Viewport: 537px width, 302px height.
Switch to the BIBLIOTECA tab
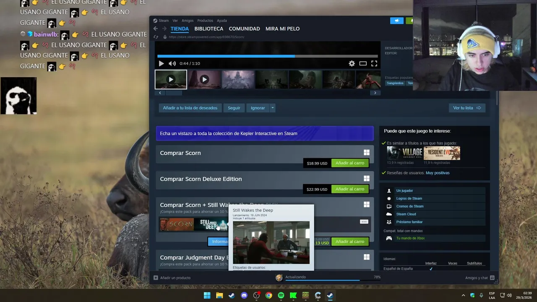tap(209, 29)
